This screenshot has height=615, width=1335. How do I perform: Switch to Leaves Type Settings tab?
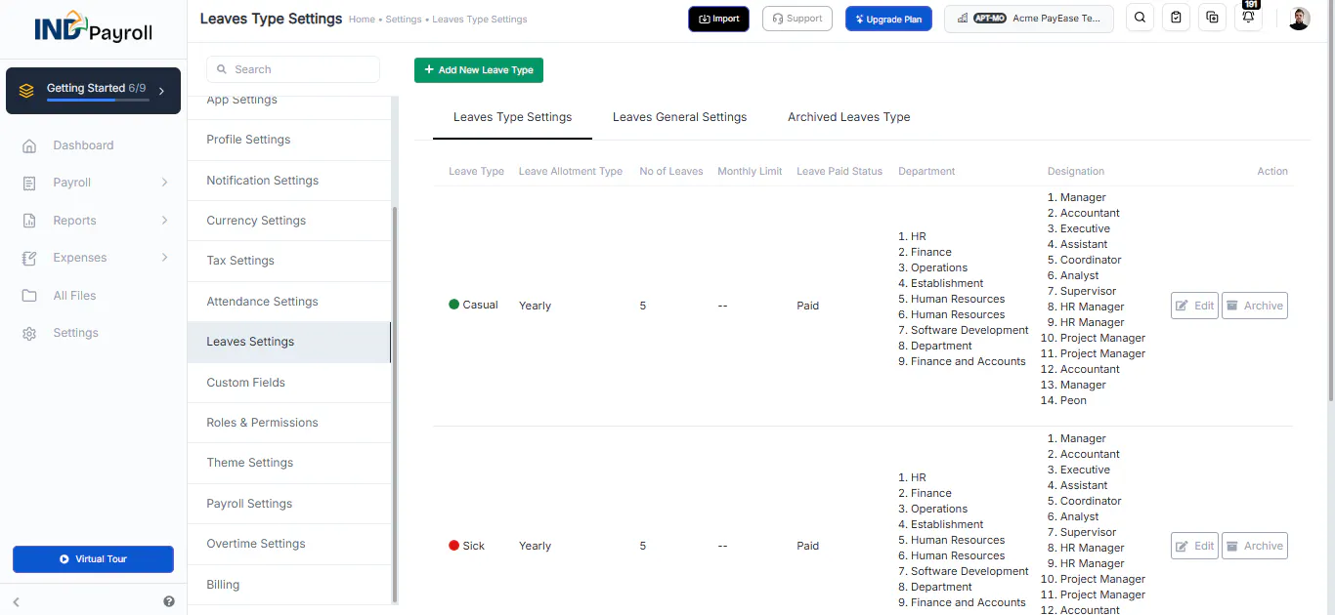pyautogui.click(x=512, y=117)
